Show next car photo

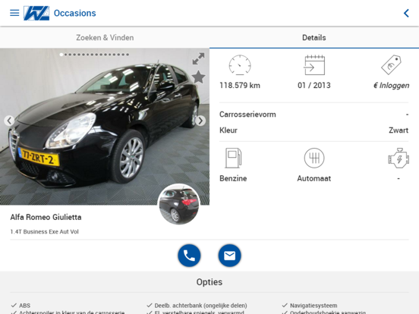pos(200,121)
